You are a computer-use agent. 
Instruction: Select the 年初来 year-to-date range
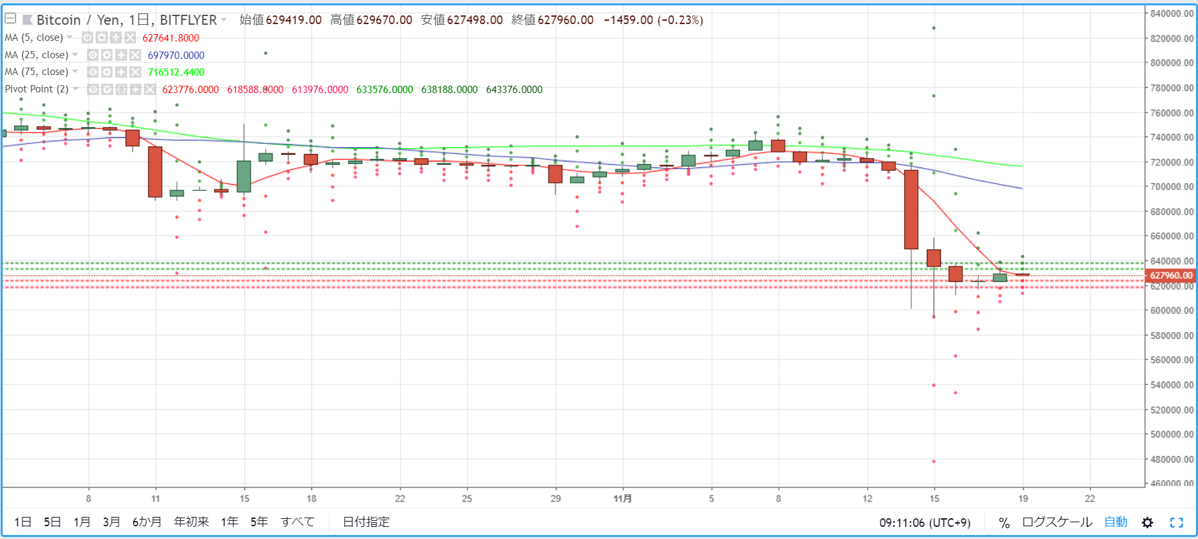[x=192, y=522]
